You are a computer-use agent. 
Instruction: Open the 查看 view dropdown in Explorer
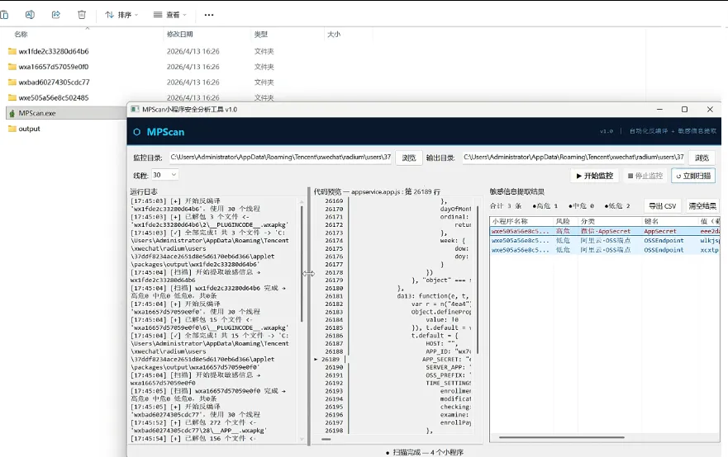point(170,15)
